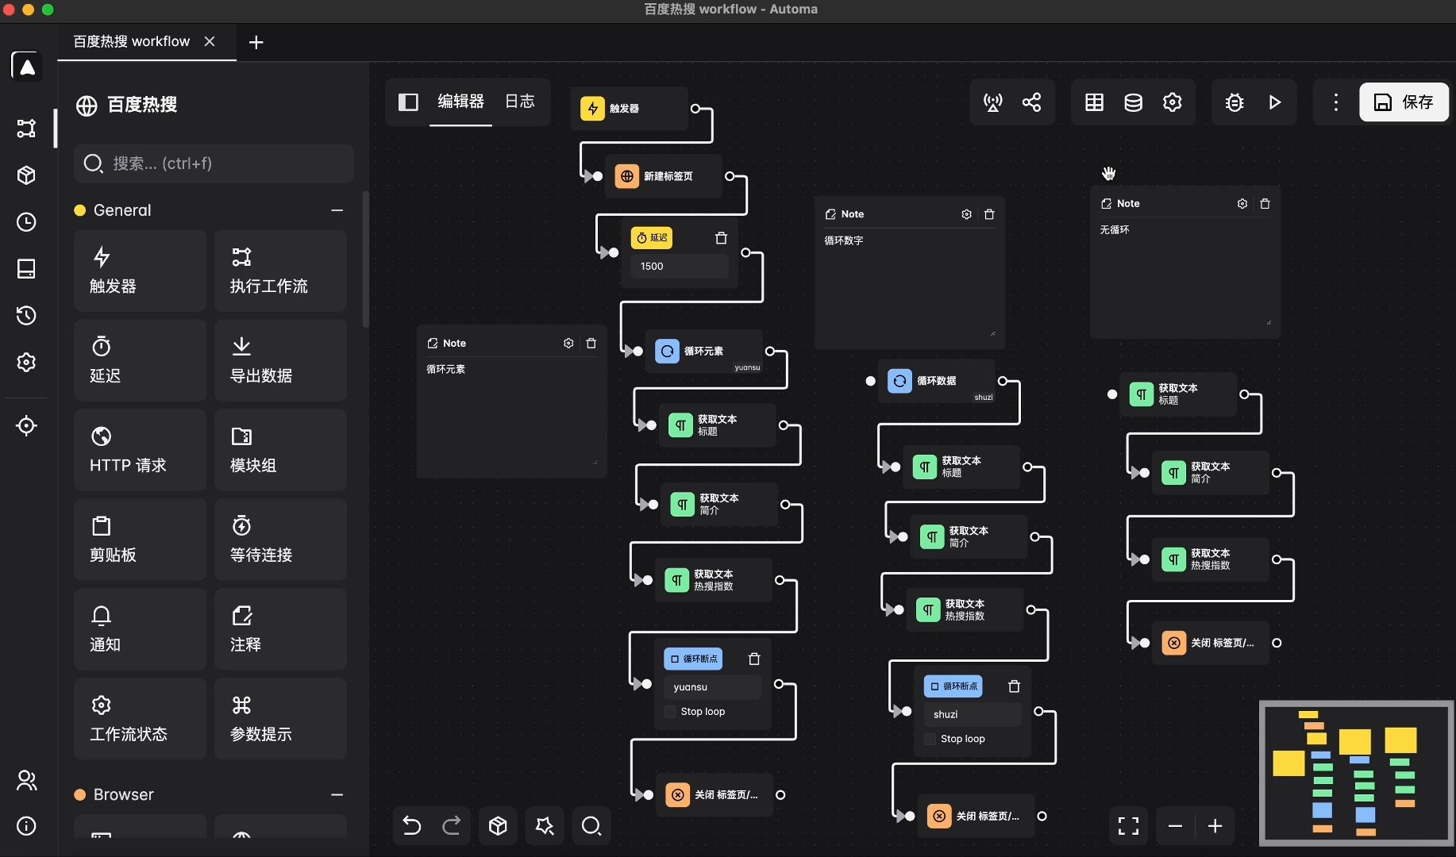Click the 循环数据 loop data node
The image size is (1456, 857).
point(936,382)
